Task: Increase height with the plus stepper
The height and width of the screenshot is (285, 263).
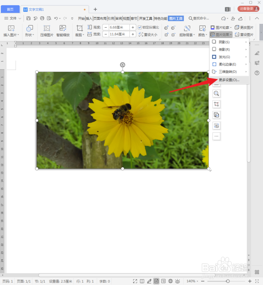Action: (133, 28)
